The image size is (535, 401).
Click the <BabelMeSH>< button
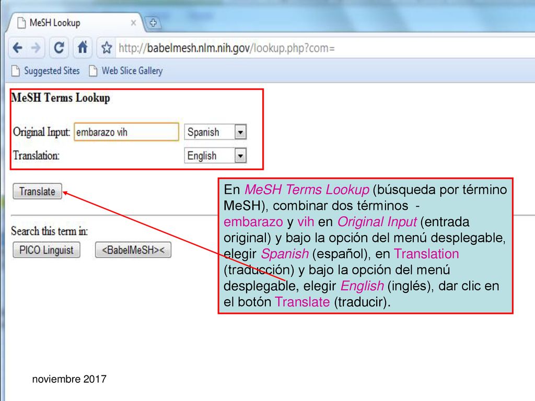click(x=133, y=250)
